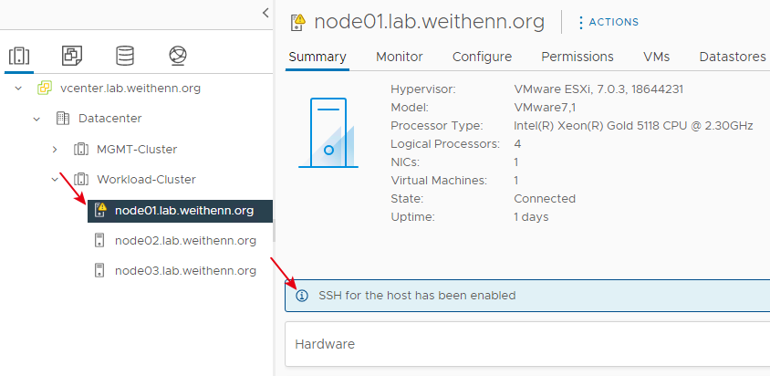
Task: Click the node01 host warning icon
Action: point(100,211)
